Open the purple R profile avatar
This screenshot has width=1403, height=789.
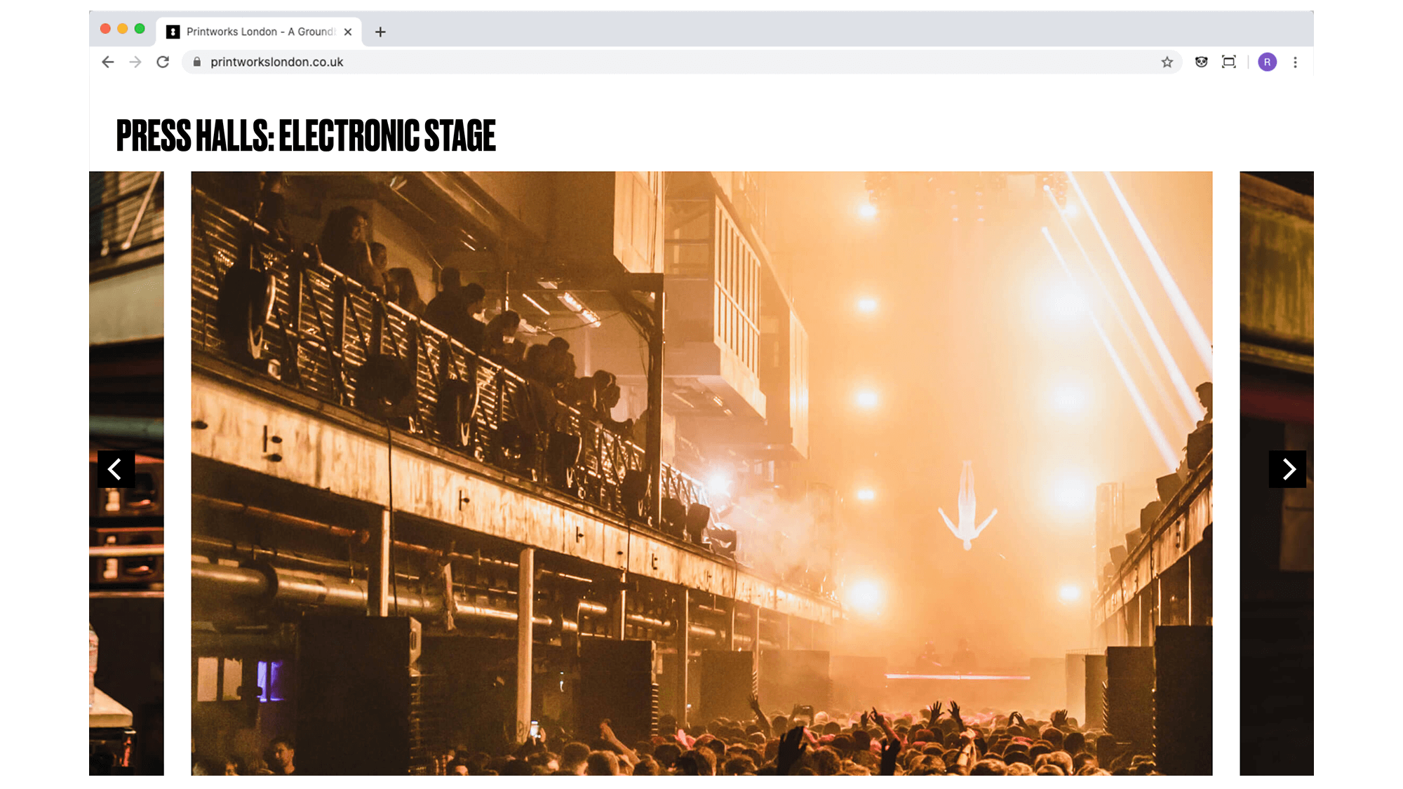point(1267,62)
